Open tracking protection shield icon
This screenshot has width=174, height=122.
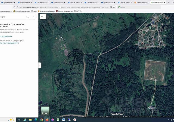[x=14, y=7]
